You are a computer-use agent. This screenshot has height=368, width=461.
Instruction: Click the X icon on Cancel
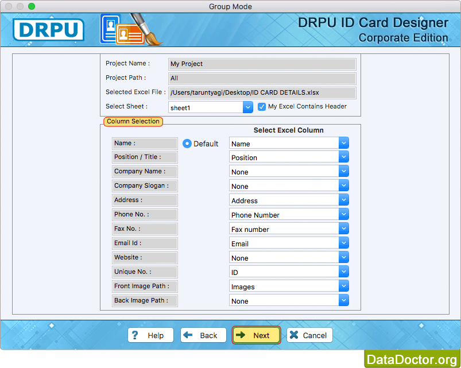click(x=294, y=335)
